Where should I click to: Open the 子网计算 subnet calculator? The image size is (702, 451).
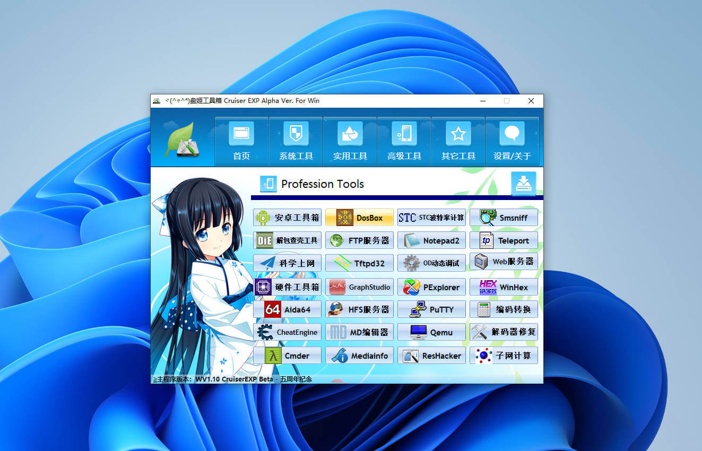tap(504, 355)
